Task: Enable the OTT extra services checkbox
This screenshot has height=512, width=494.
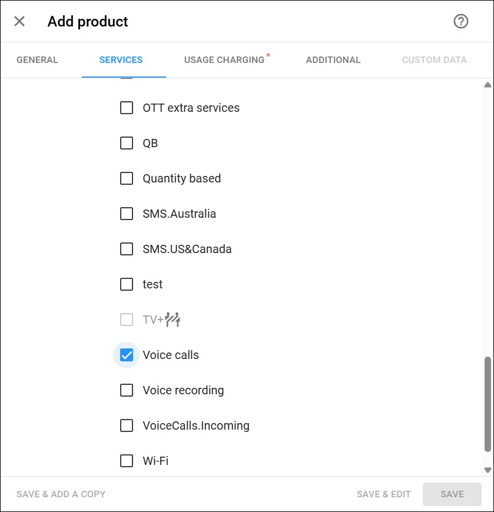Action: [127, 108]
